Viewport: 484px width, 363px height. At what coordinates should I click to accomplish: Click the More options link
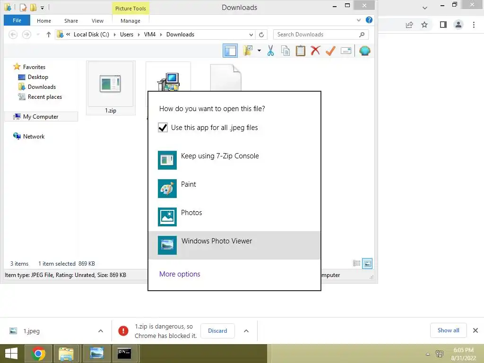pos(180,274)
